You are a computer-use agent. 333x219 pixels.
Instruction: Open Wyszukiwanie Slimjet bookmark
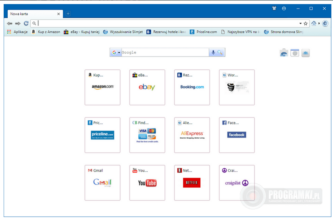[x=123, y=32]
